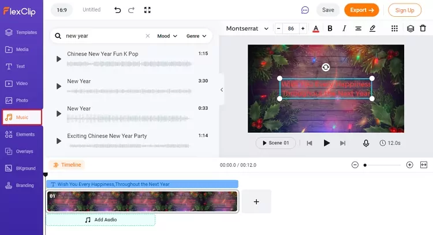
Task: Enter fullscreen preview mode
Action: coord(147,10)
